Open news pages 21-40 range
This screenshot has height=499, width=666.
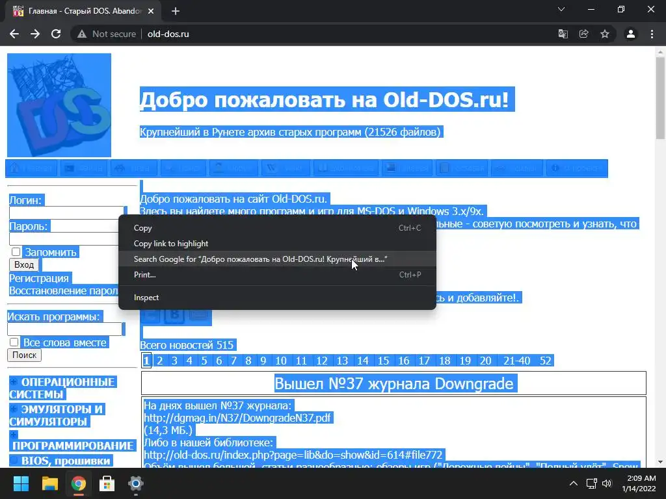pyautogui.click(x=517, y=361)
